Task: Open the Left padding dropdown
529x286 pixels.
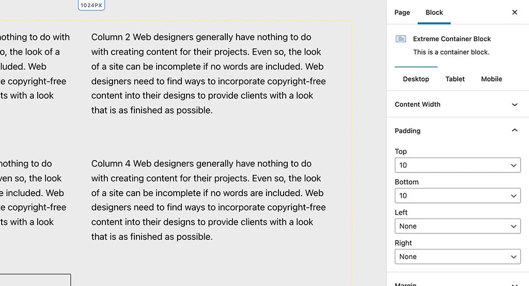Action: pos(458,226)
